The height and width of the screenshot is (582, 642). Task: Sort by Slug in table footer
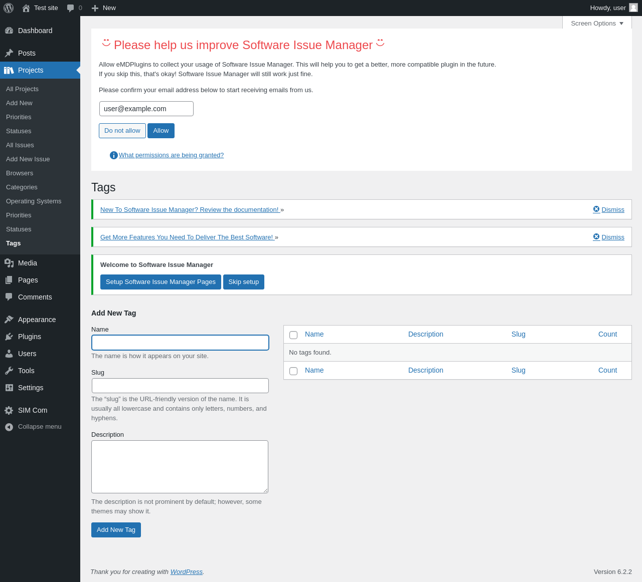(x=519, y=370)
